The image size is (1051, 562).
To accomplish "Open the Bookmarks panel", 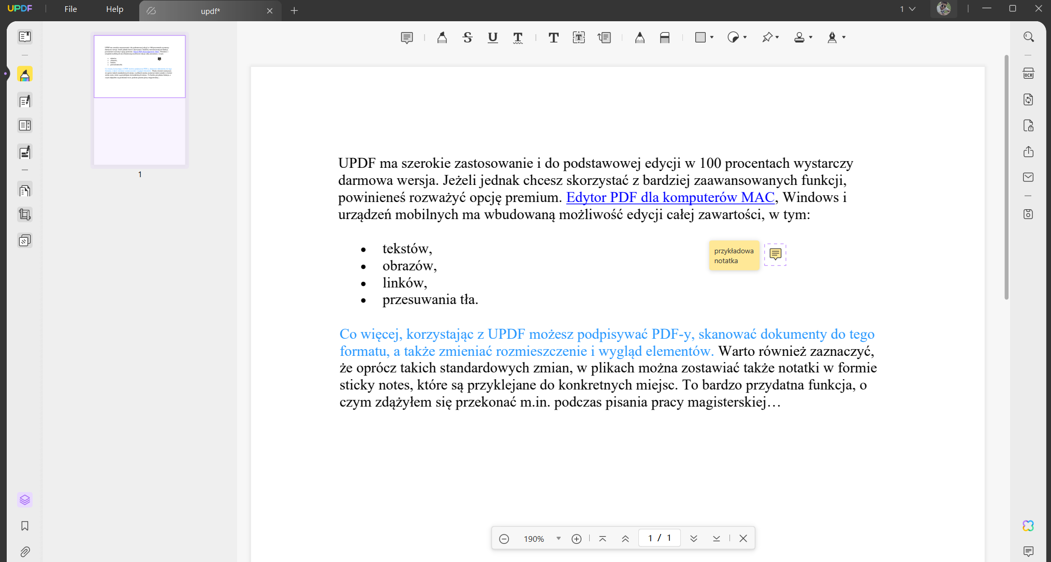I will 25,526.
